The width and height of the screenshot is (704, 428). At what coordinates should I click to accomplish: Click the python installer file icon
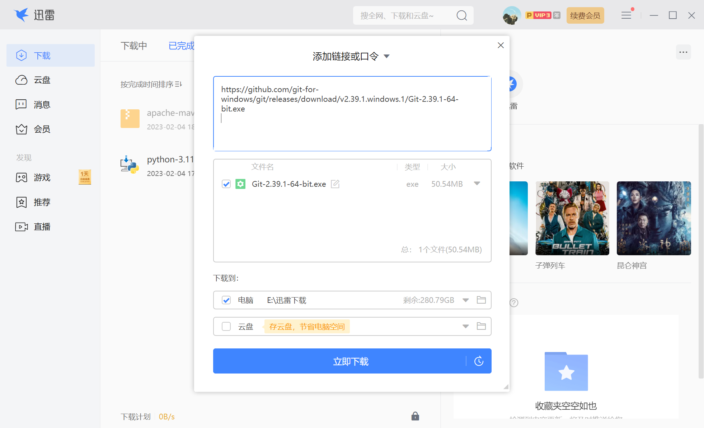130,165
